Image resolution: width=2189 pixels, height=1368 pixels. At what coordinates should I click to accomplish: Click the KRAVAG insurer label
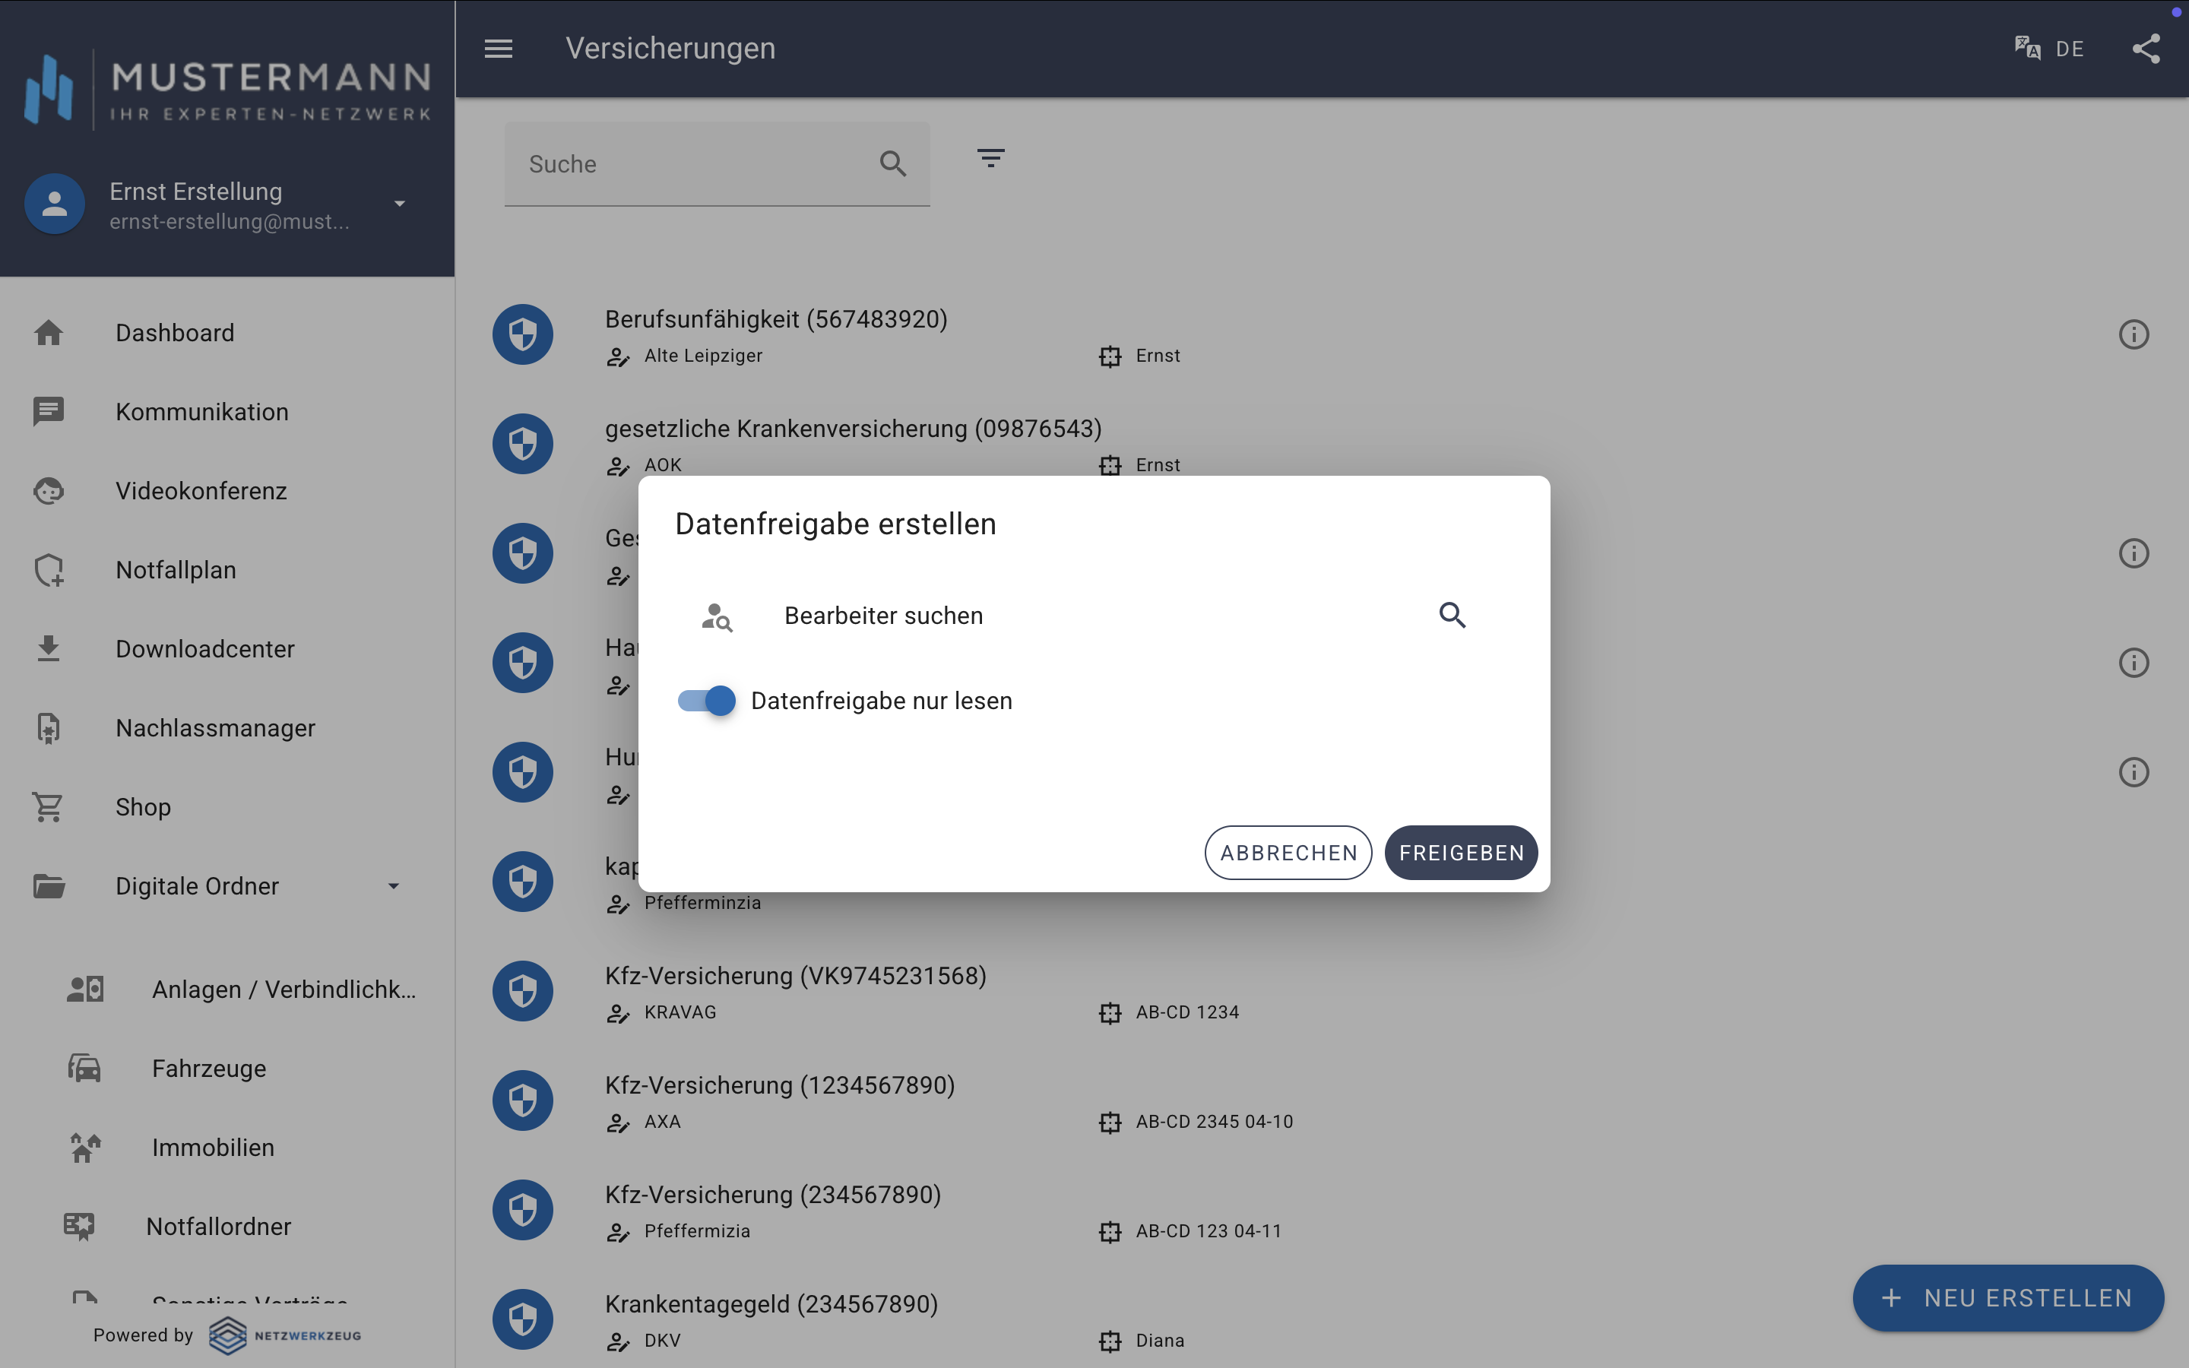[680, 1012]
